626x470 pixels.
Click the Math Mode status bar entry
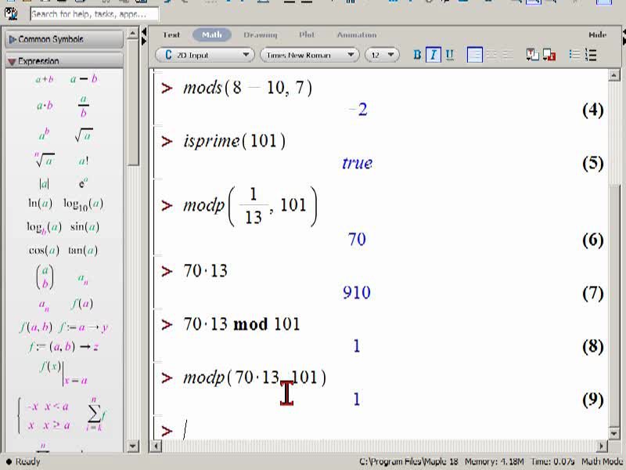[601, 462]
